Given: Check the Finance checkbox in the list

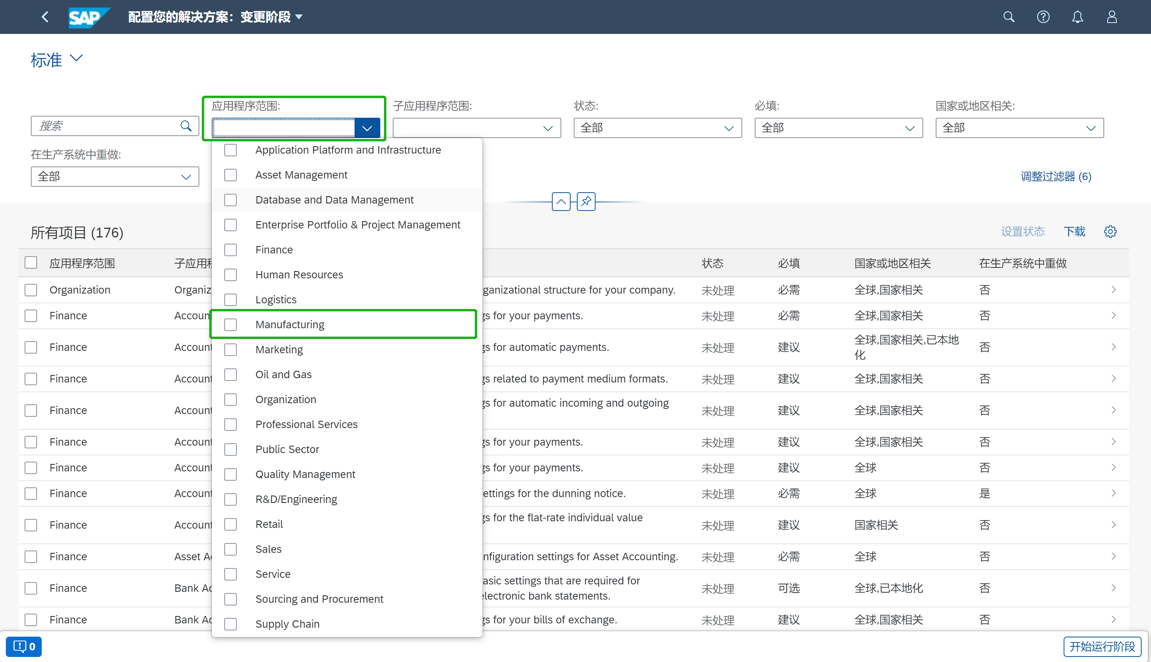Looking at the screenshot, I should coord(231,250).
